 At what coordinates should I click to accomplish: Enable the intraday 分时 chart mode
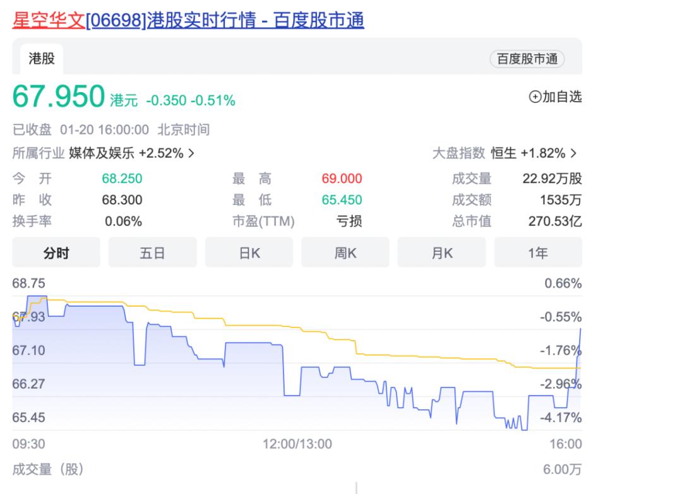coord(56,252)
